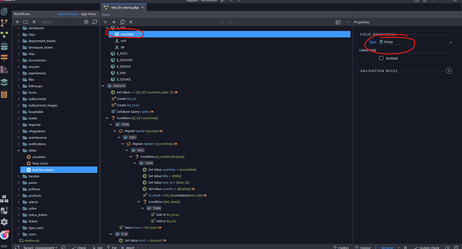The image size is (462, 249).
Task: Click the Publish button
Action: click(341, 247)
